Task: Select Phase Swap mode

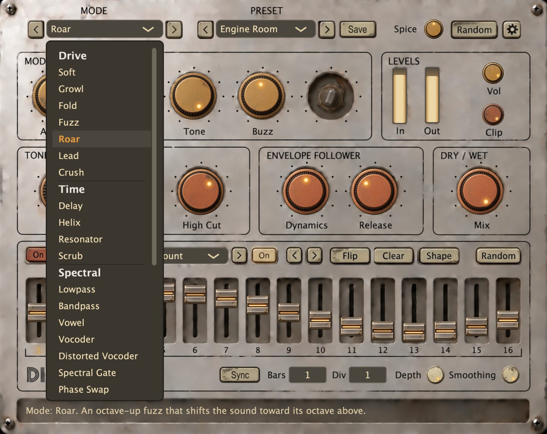Action: tap(102, 389)
